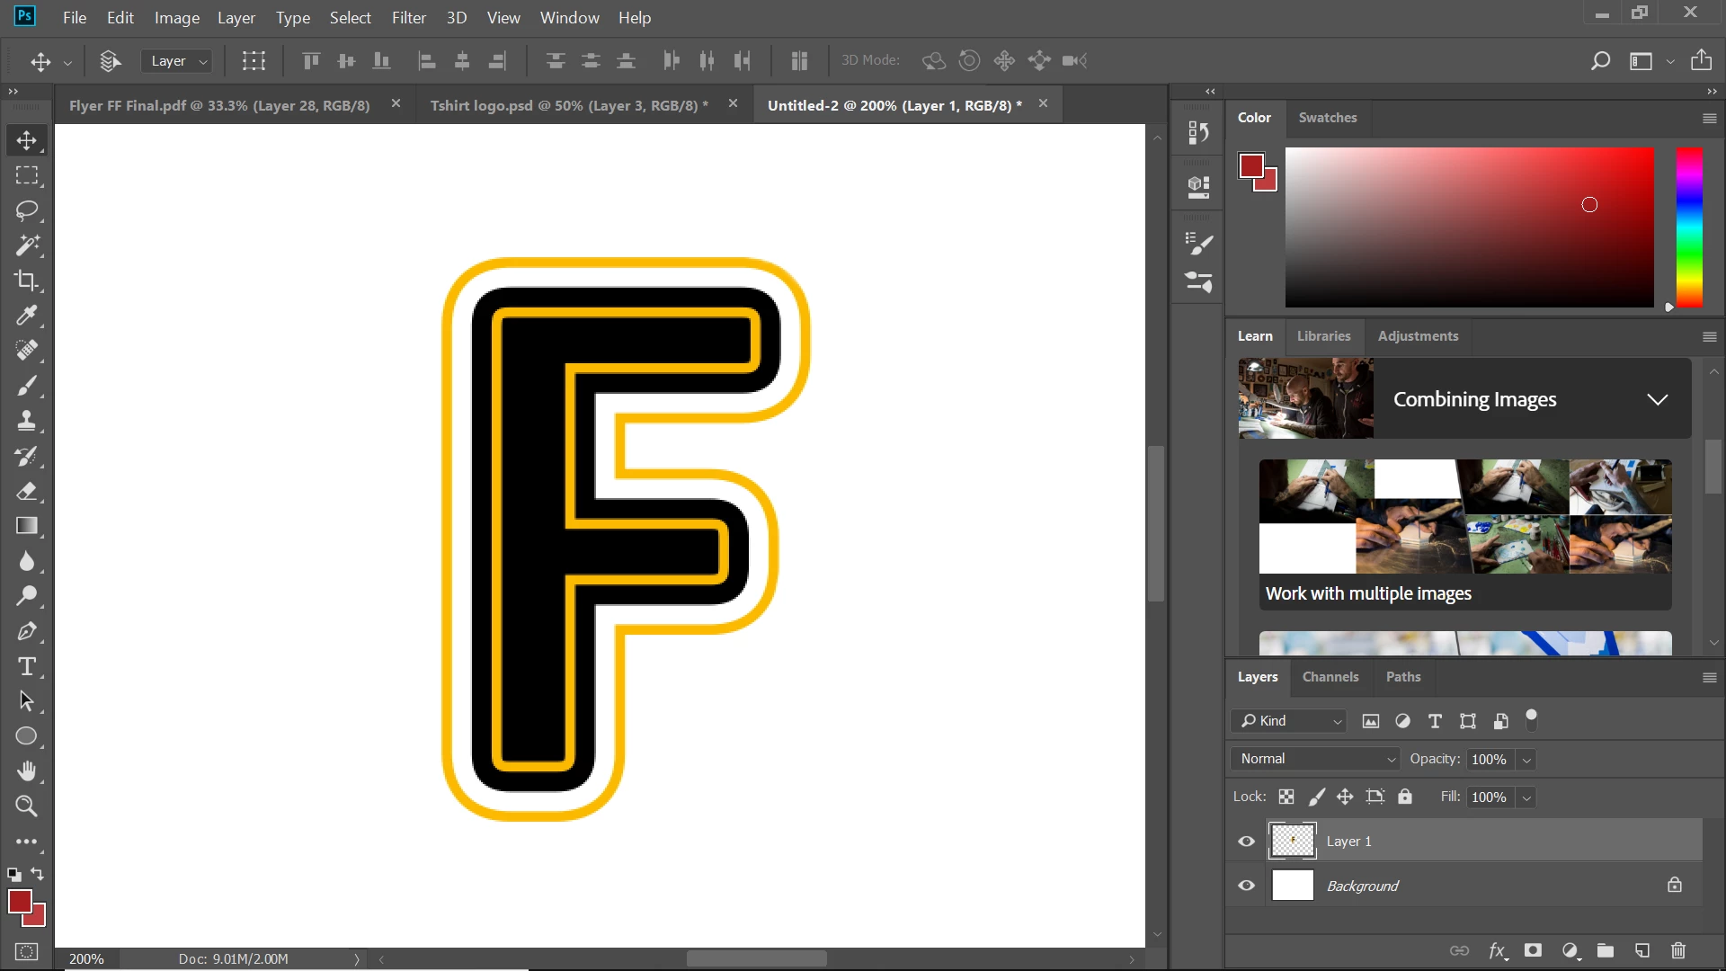
Task: Toggle Lock transparent pixels button
Action: pos(1286,797)
